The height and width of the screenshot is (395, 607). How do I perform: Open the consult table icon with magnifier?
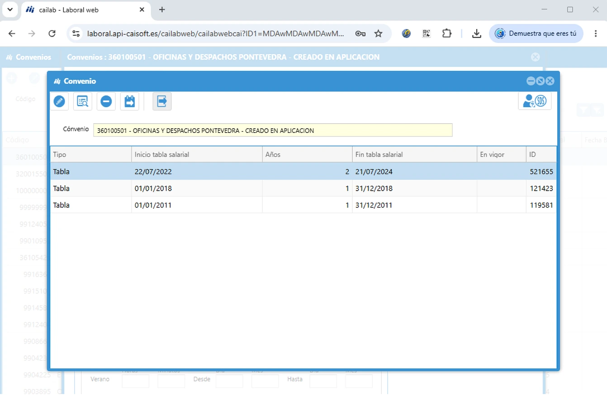tap(83, 101)
